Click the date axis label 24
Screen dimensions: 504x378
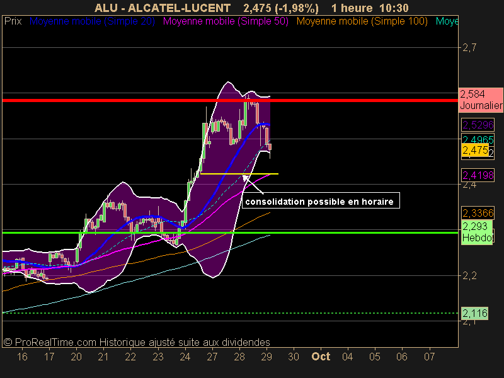tap(185, 357)
